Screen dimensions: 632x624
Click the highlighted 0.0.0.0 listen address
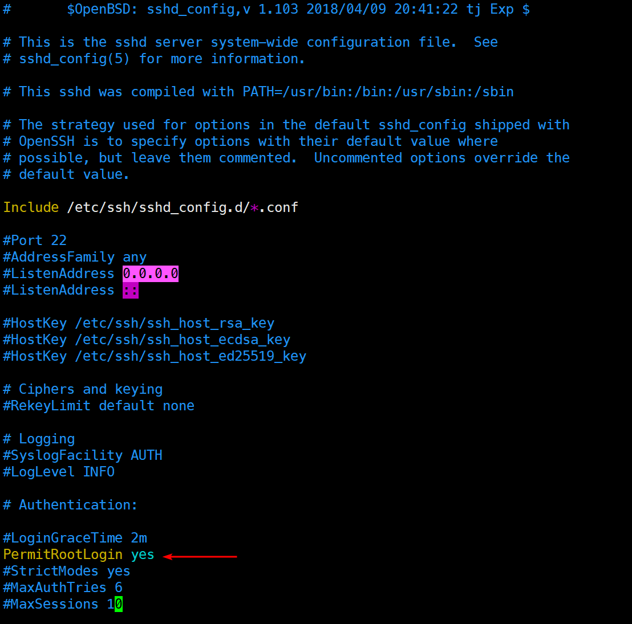click(x=151, y=274)
